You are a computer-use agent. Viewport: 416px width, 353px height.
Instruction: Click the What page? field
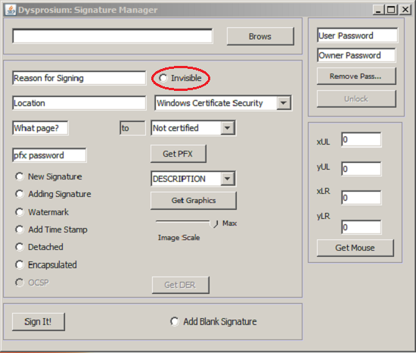40,128
